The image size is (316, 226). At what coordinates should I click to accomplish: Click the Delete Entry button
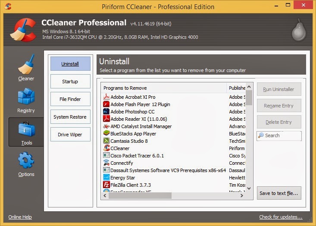pyautogui.click(x=279, y=122)
